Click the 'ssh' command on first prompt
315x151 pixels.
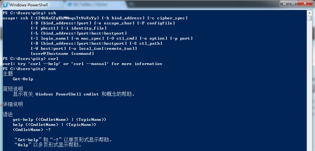pos(52,13)
